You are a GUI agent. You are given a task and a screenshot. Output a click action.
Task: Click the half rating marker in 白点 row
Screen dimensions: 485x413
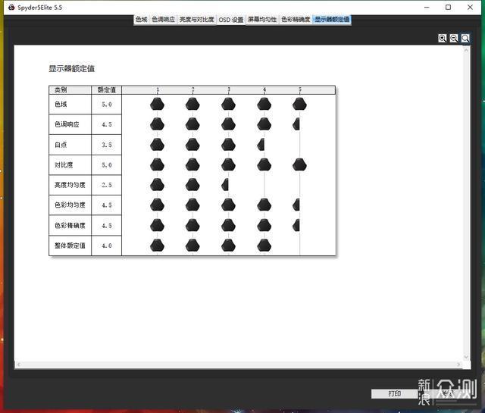tap(261, 145)
